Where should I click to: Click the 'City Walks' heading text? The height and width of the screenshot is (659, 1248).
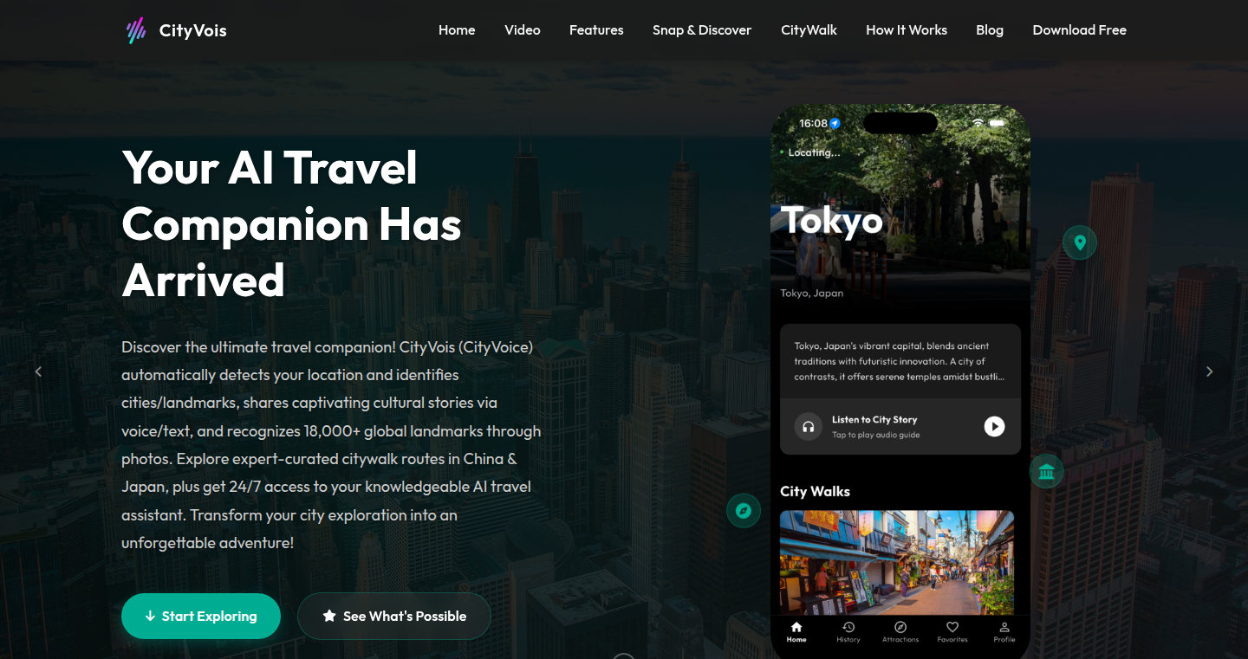pos(815,491)
